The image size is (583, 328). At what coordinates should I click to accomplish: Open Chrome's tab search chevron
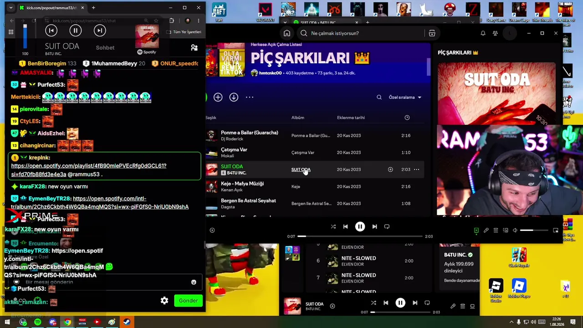pos(11,8)
